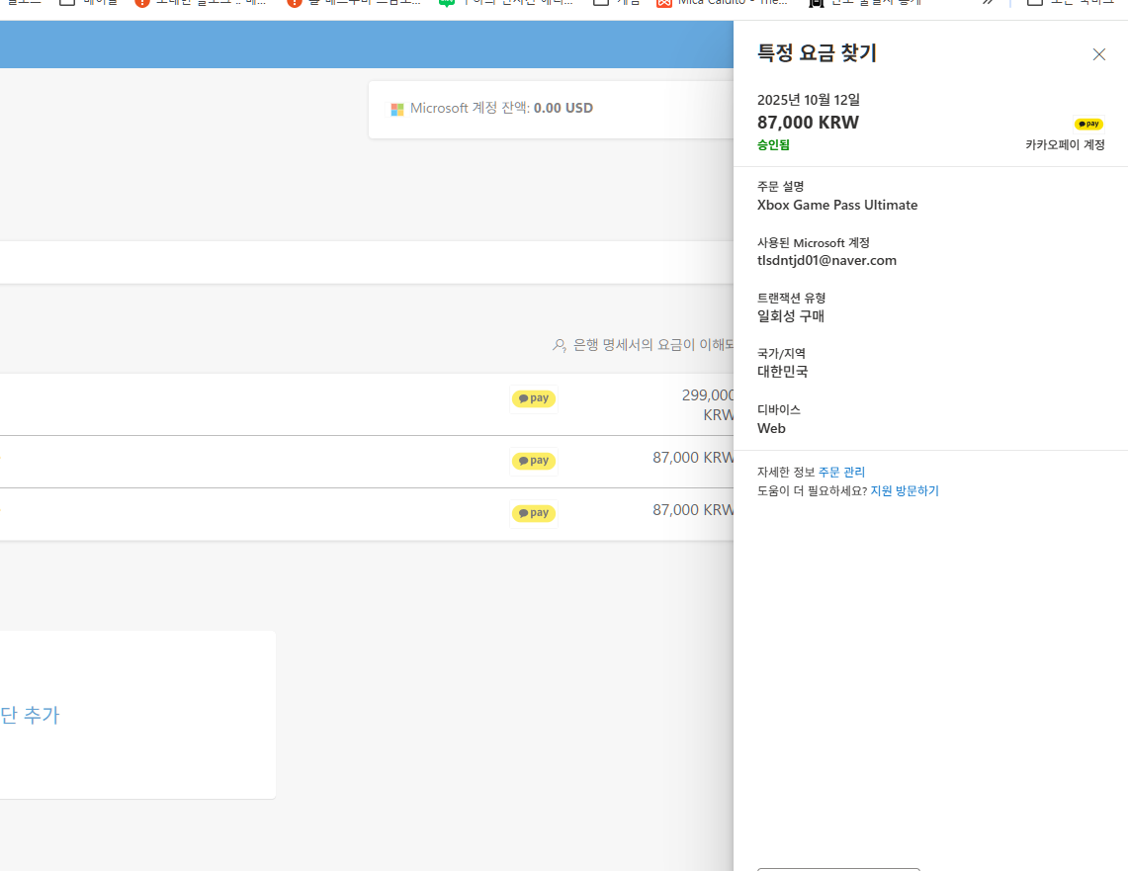The width and height of the screenshot is (1128, 871).
Task: Click the 일회성 구매 transaction type value
Action: (791, 315)
